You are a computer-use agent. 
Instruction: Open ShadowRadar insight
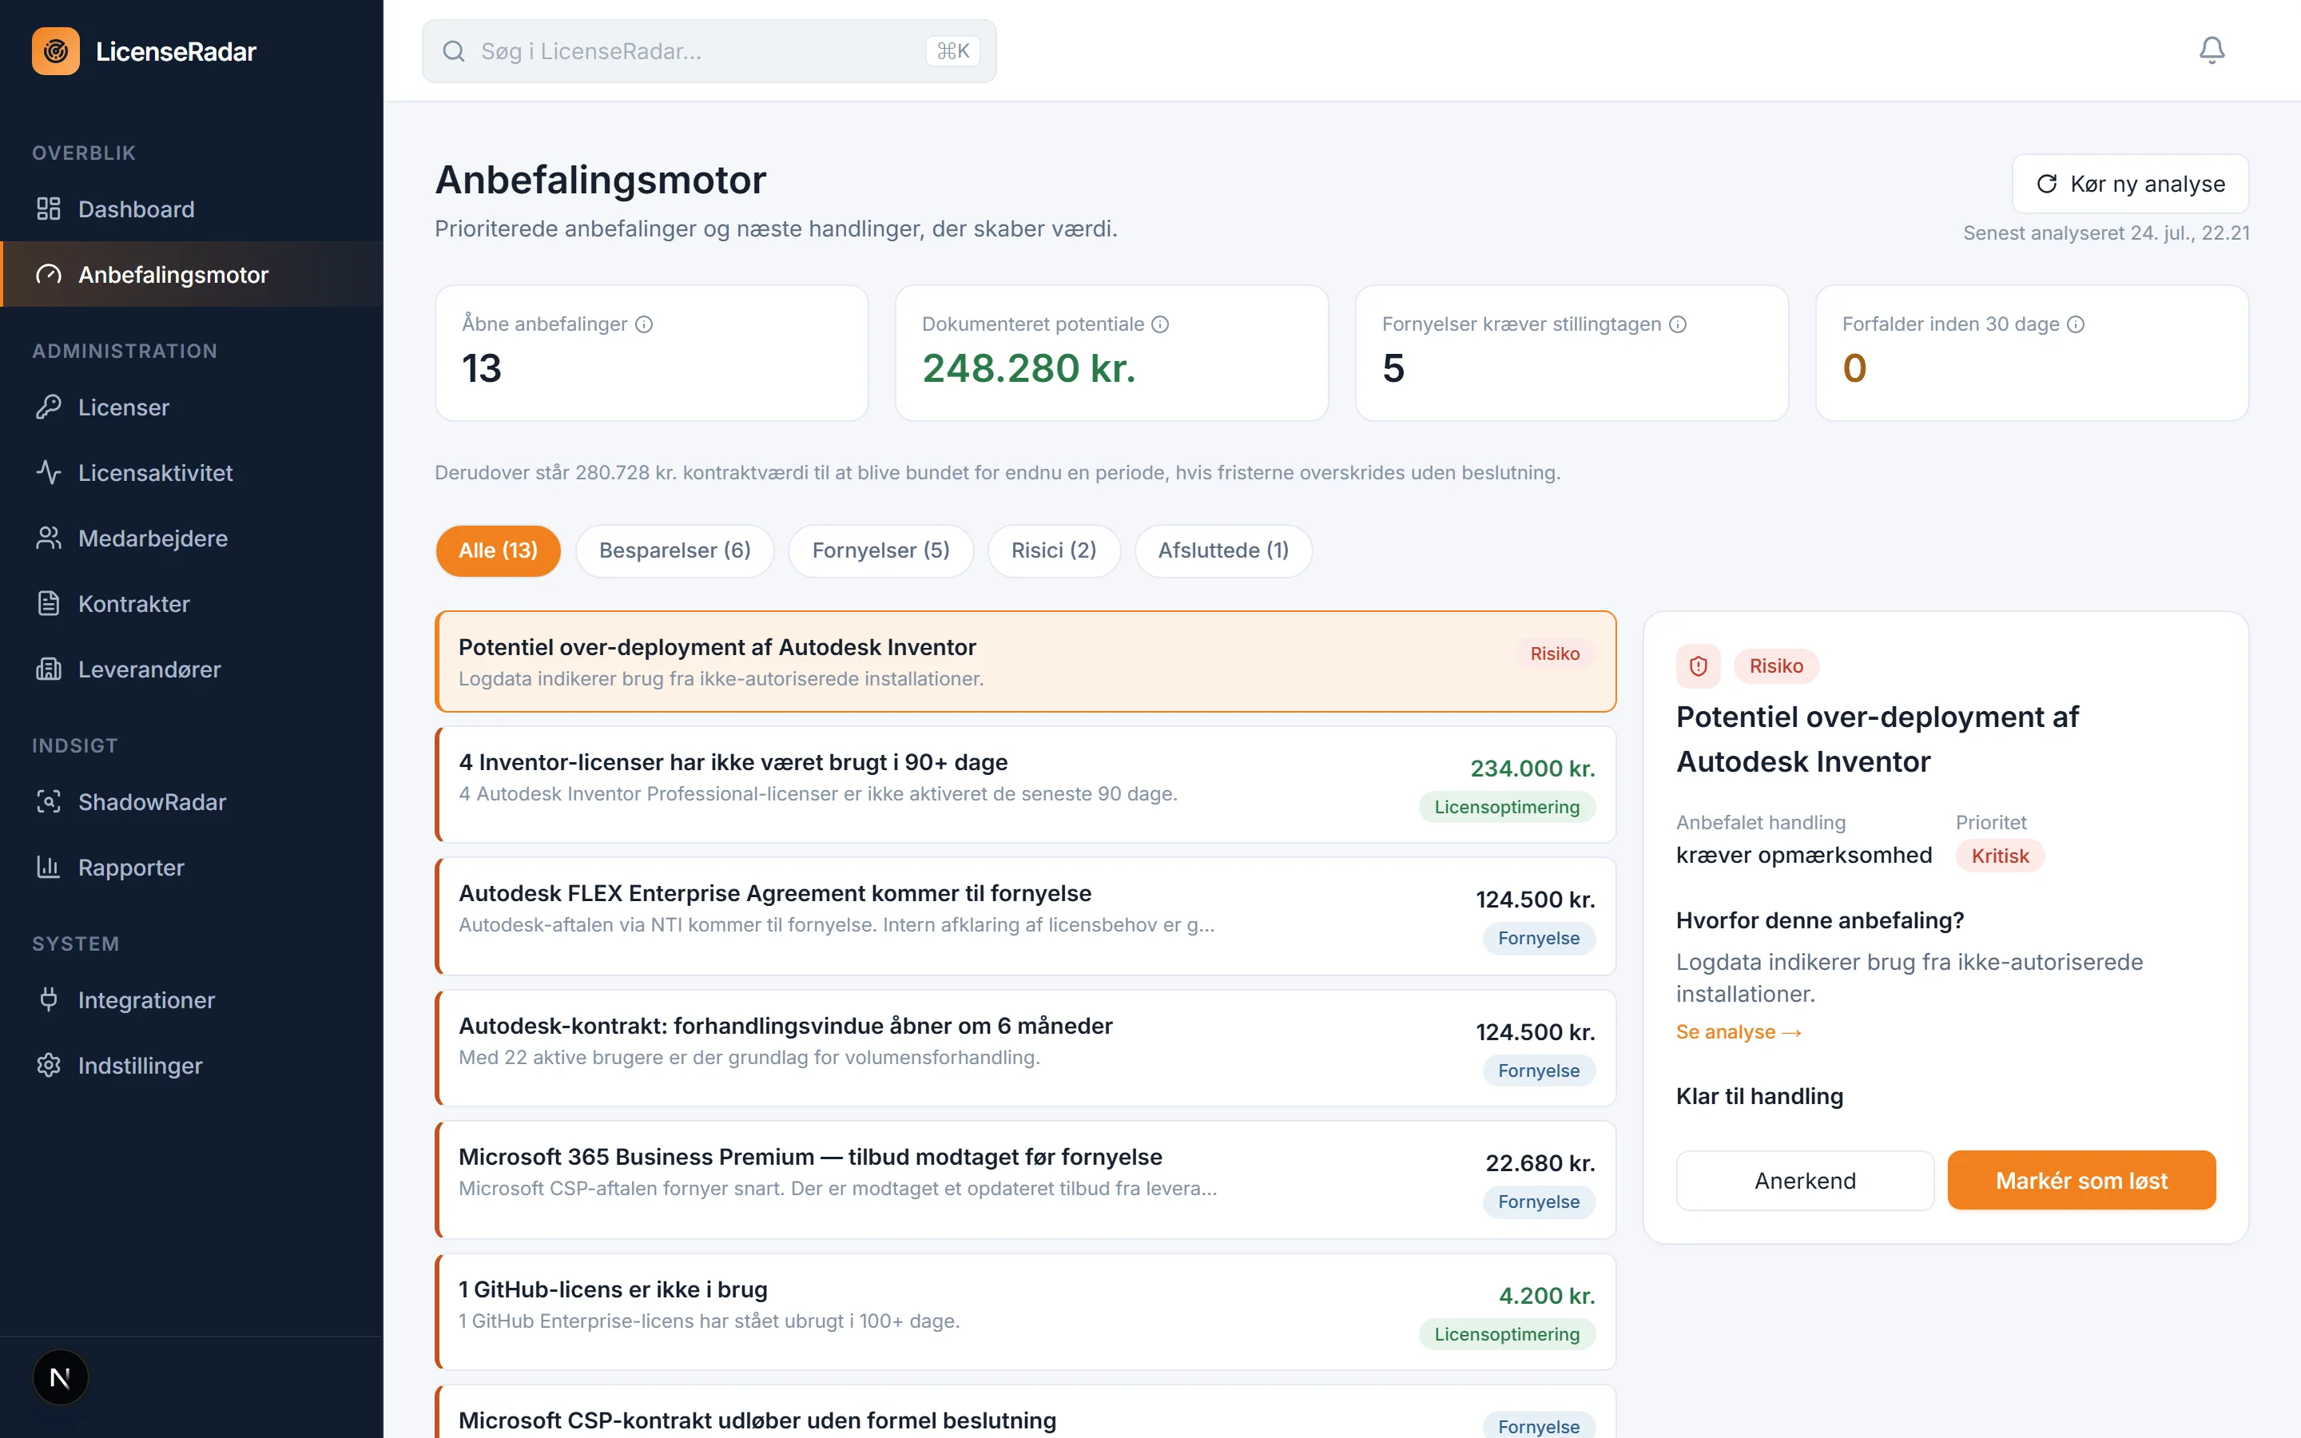click(x=192, y=802)
